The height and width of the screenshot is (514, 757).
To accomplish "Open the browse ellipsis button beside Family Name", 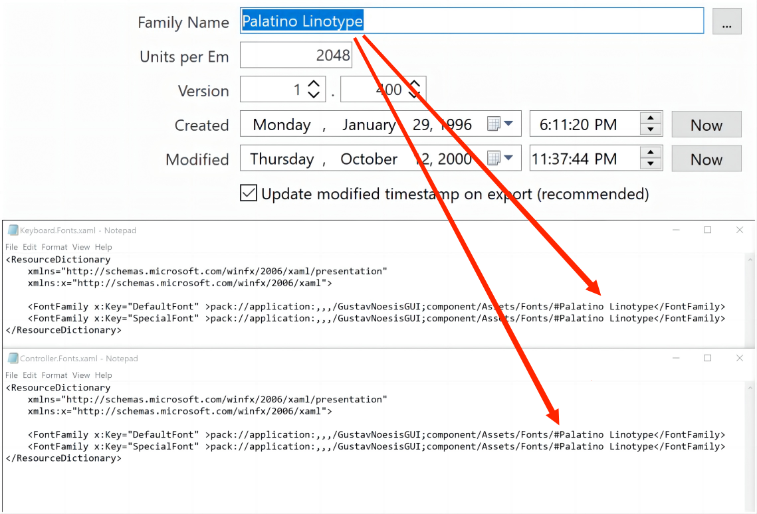I will [726, 21].
